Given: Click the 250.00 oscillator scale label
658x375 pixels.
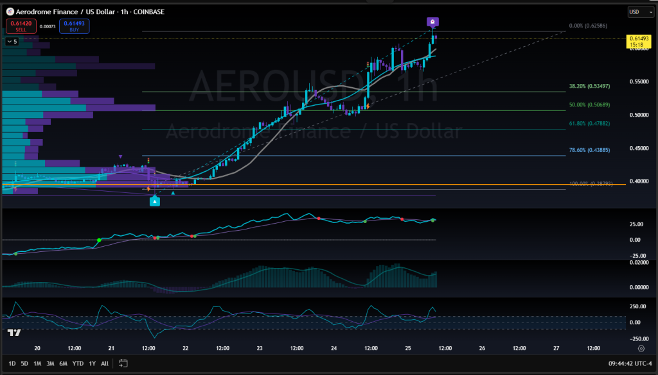Looking at the screenshot, I should tap(638, 306).
